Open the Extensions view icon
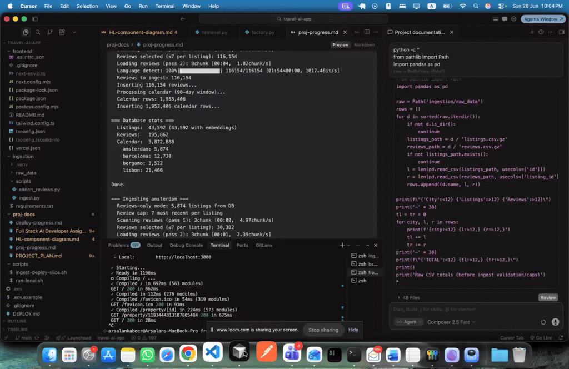This screenshot has width=569, height=369. click(x=62, y=32)
